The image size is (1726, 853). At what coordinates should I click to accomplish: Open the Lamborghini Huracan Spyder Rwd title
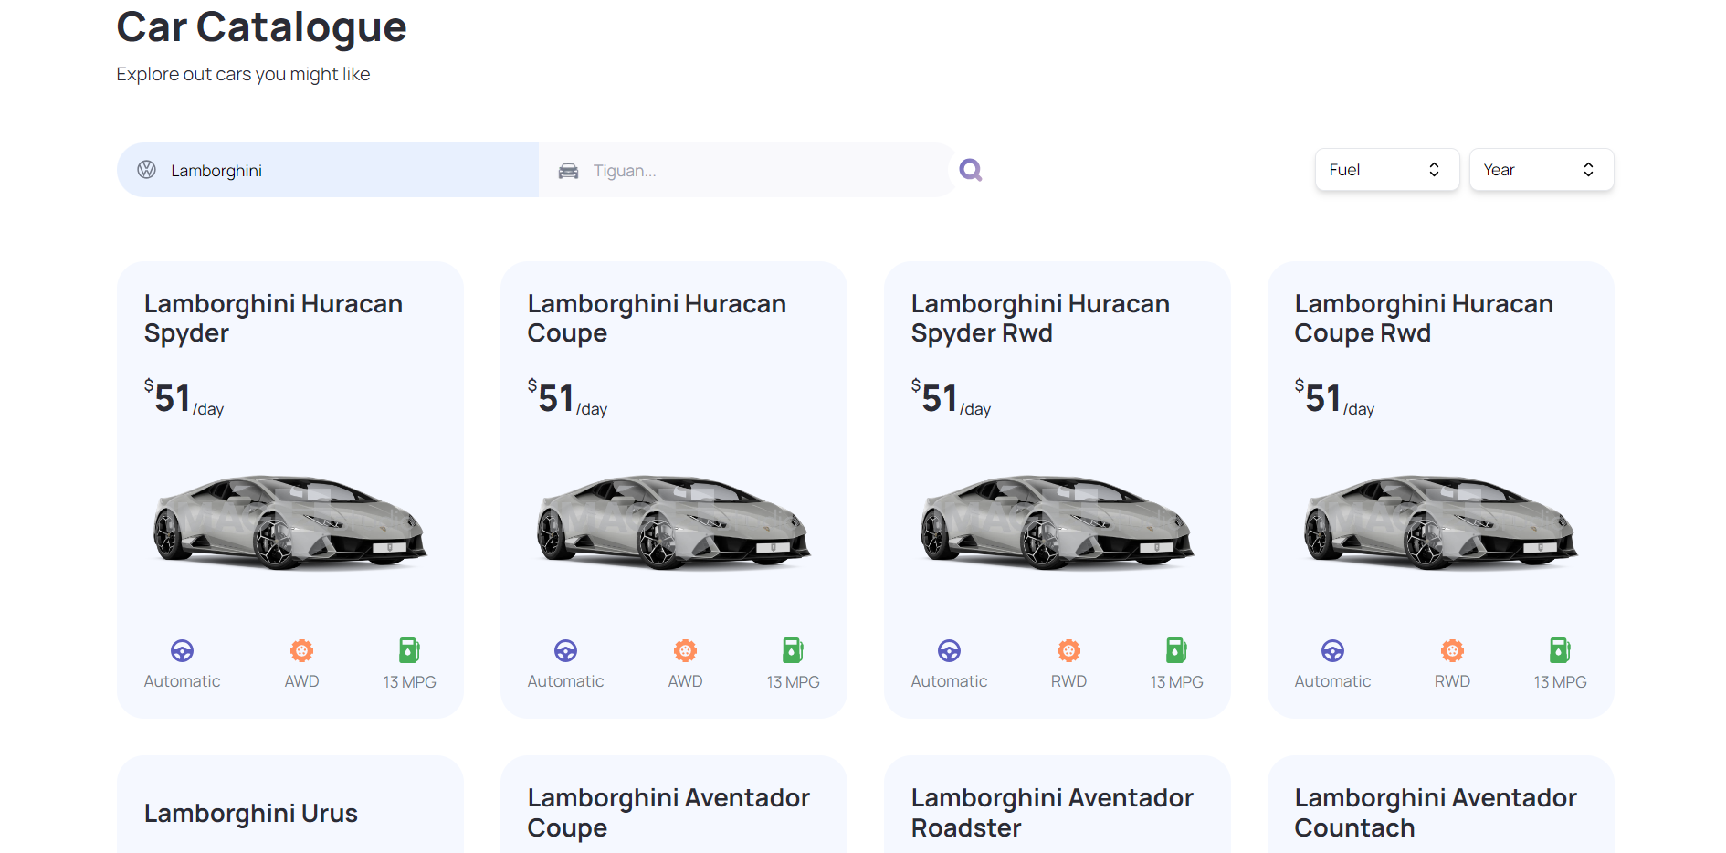pos(1039,318)
